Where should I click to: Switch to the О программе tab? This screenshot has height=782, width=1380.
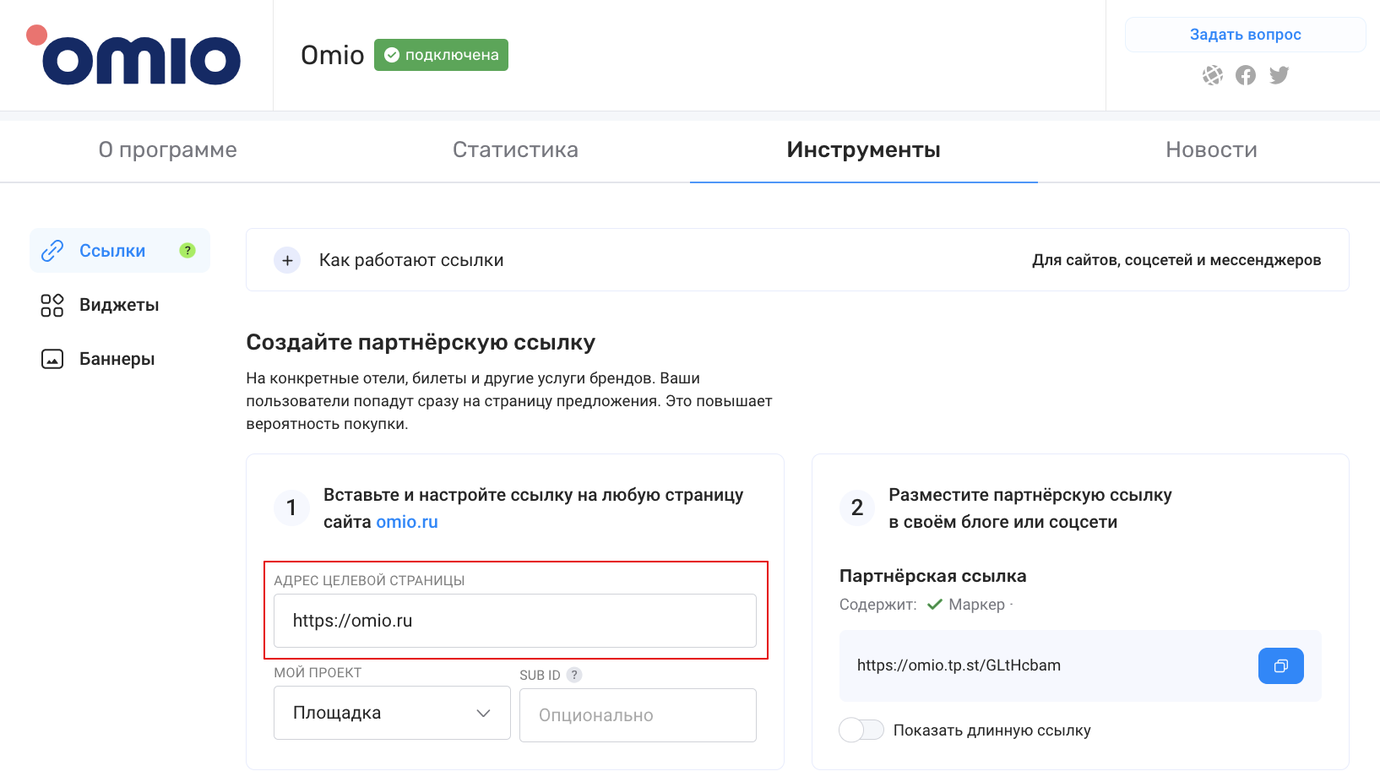168,149
